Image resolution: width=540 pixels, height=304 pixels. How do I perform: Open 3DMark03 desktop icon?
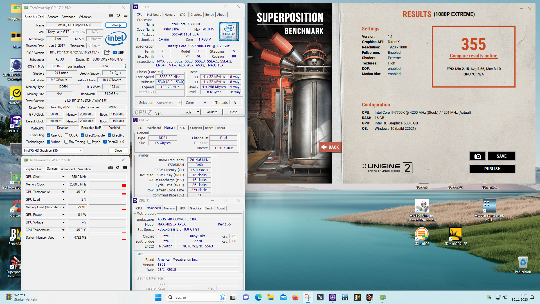click(x=422, y=236)
